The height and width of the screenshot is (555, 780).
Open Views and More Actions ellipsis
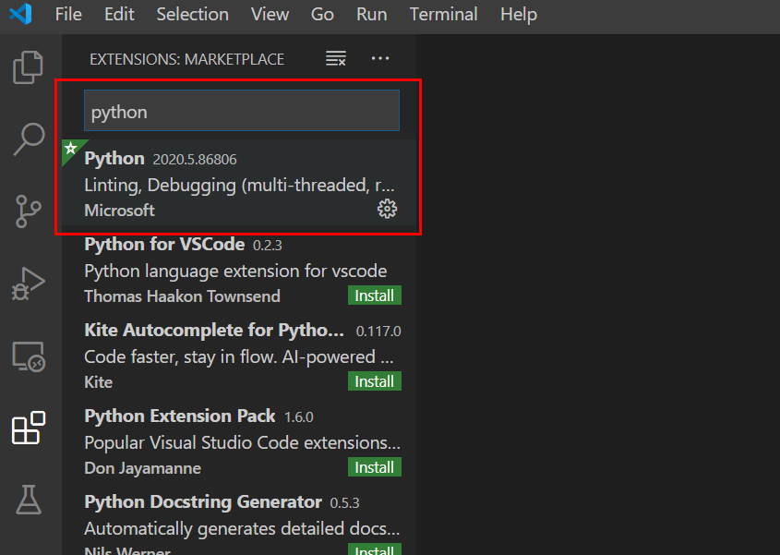click(380, 59)
